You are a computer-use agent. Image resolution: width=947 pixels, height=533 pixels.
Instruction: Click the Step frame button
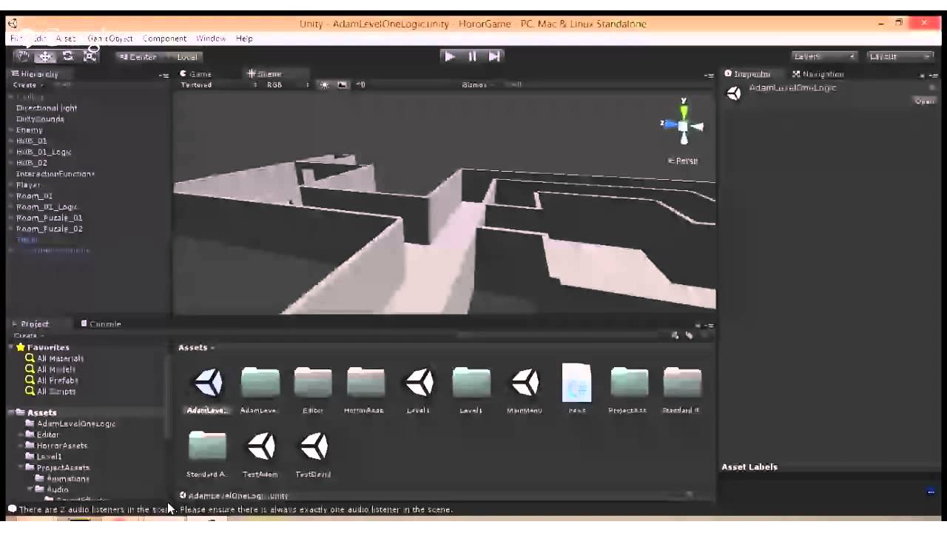click(x=494, y=56)
